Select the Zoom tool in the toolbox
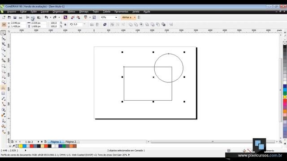287x161 pixels. [3, 49]
